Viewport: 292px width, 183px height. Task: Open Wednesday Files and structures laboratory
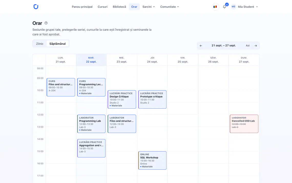(122, 124)
